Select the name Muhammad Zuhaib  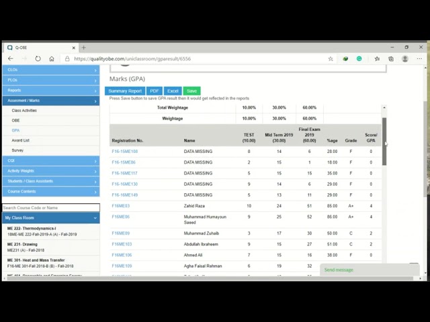(x=202, y=233)
